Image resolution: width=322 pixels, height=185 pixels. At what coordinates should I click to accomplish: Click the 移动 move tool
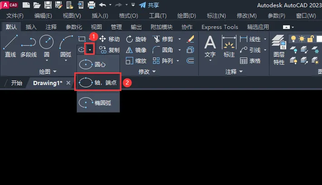(x=109, y=39)
